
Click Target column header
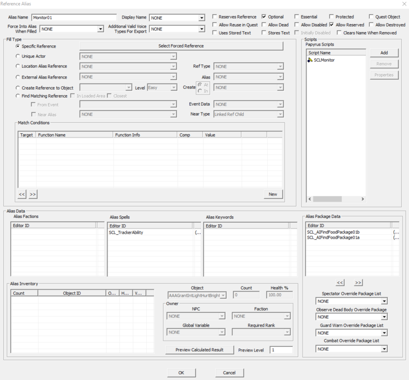[27, 135]
